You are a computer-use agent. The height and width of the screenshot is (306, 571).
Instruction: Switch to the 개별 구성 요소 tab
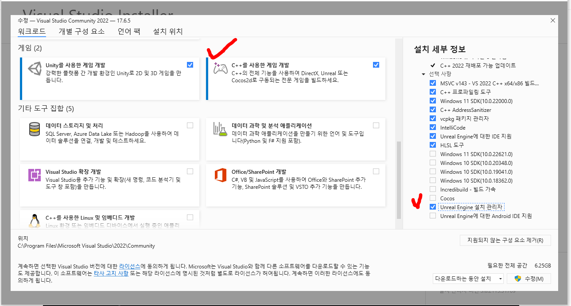(82, 31)
